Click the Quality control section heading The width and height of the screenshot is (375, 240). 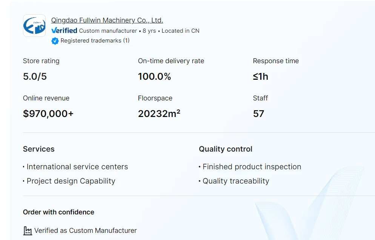click(x=226, y=149)
